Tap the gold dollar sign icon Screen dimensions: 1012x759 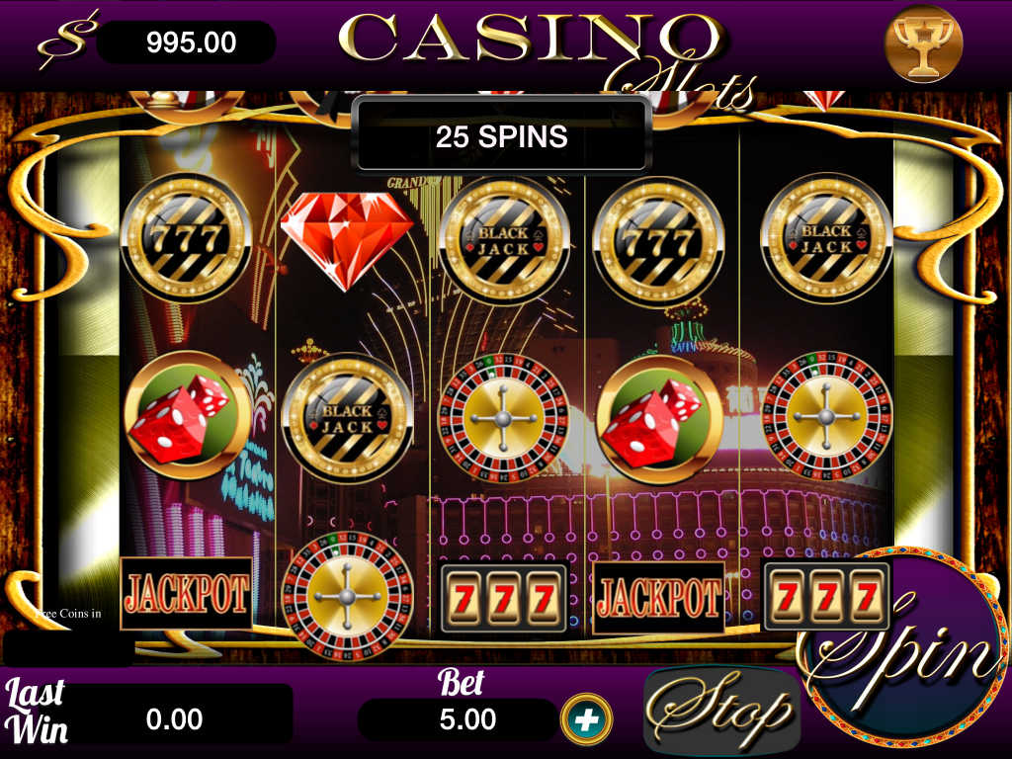click(67, 40)
